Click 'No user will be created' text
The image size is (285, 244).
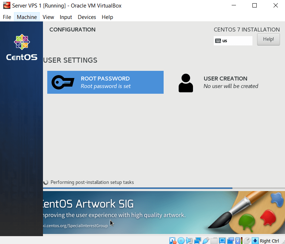coord(231,86)
